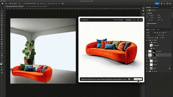Click the lock all icon in Layers
This screenshot has width=173, height=97.
pos(157,38)
